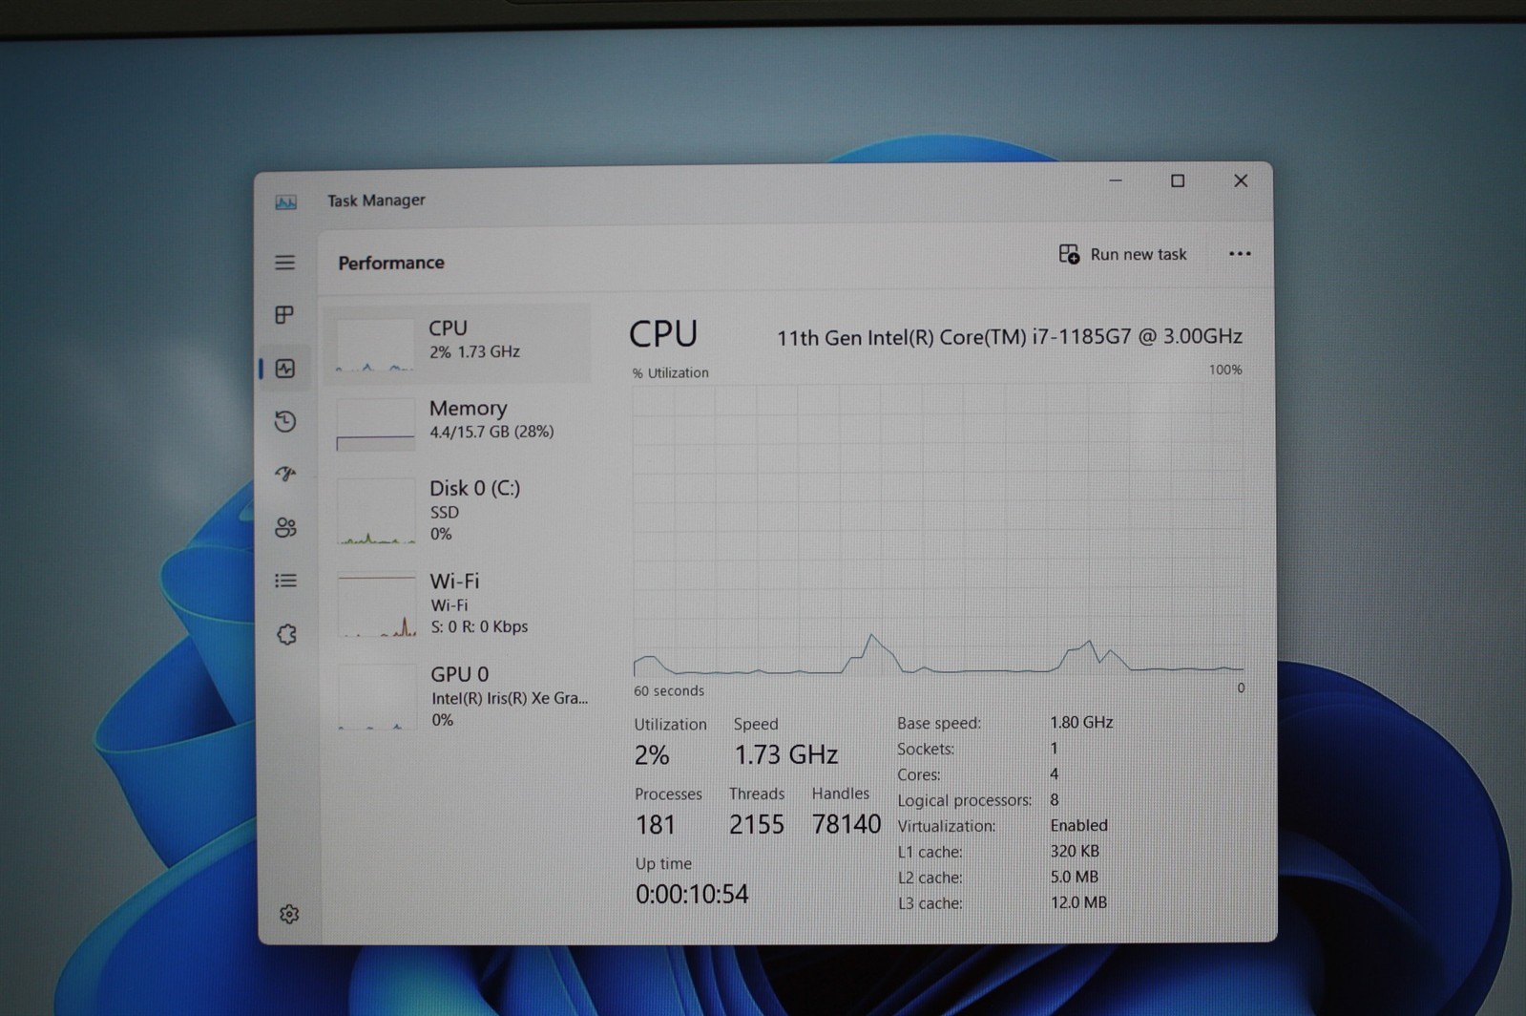
Task: Select the Performance page icon
Action: coord(285,369)
